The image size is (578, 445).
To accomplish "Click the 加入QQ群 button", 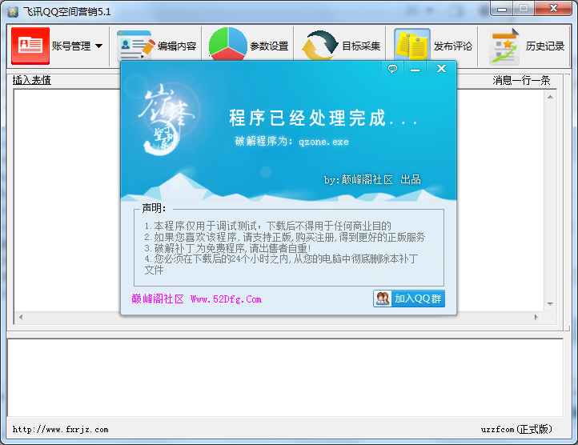I will tap(409, 299).
